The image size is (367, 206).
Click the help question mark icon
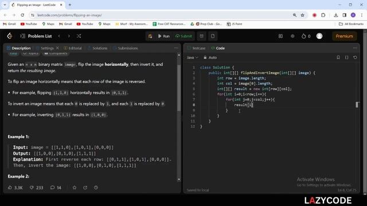click(96, 188)
